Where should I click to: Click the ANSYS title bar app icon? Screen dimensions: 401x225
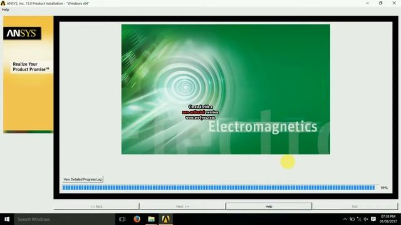tap(3, 3)
